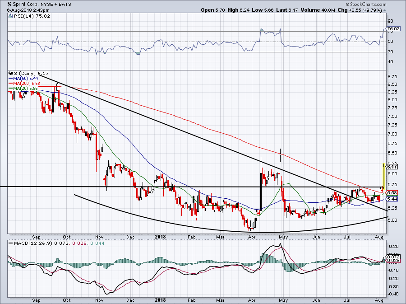Click the 75.02 RSI value tag on right axis
This screenshot has width=406, height=304.
tap(393, 29)
